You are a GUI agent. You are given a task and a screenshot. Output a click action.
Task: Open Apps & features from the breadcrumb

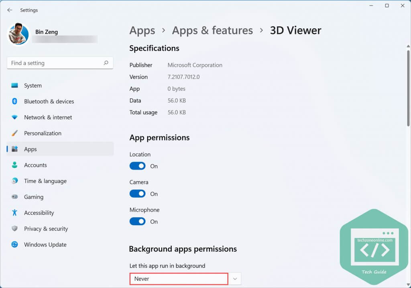coord(212,30)
